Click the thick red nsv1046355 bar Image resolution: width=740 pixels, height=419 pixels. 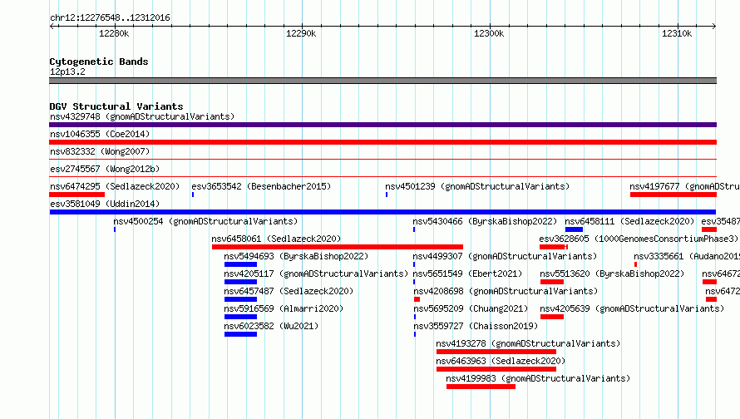(382, 142)
